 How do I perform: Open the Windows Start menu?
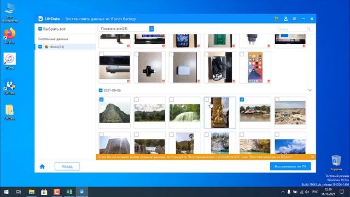pos(6,192)
